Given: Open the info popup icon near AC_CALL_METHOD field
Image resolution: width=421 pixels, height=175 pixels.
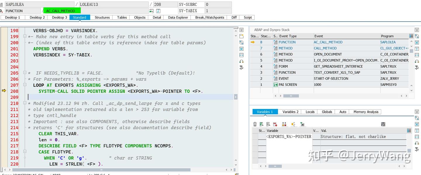Looking at the screenshot, I should tap(158, 11).
